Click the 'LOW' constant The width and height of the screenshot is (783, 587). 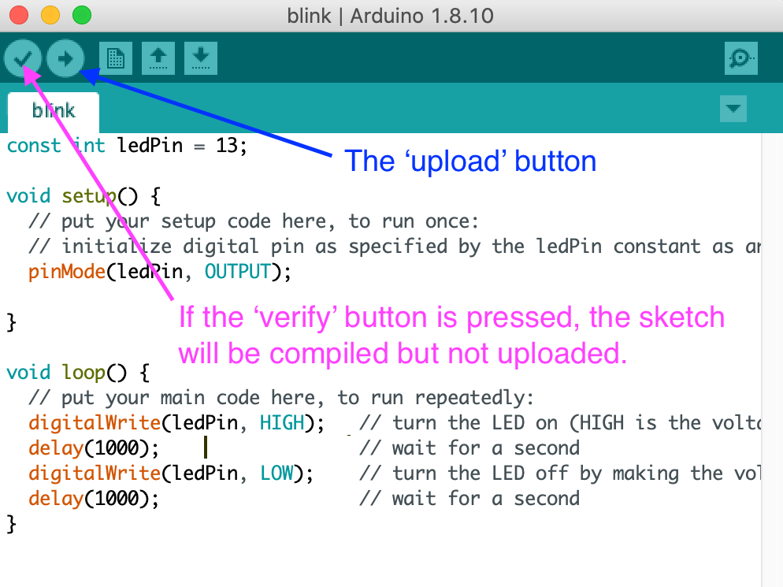point(276,473)
